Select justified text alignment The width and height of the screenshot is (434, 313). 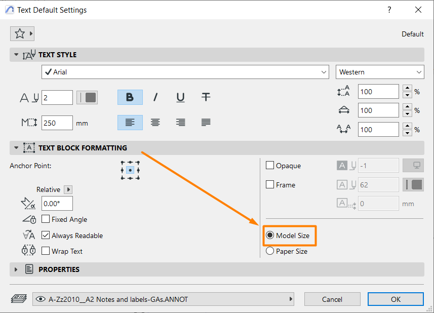point(206,123)
